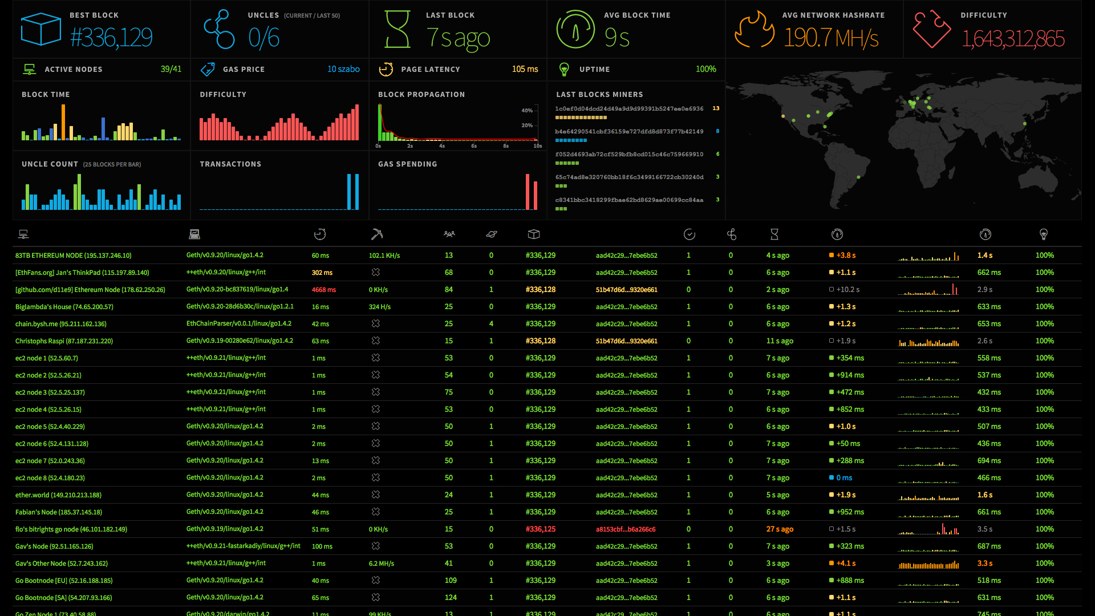Click the Gas Price diamond icon

point(208,68)
